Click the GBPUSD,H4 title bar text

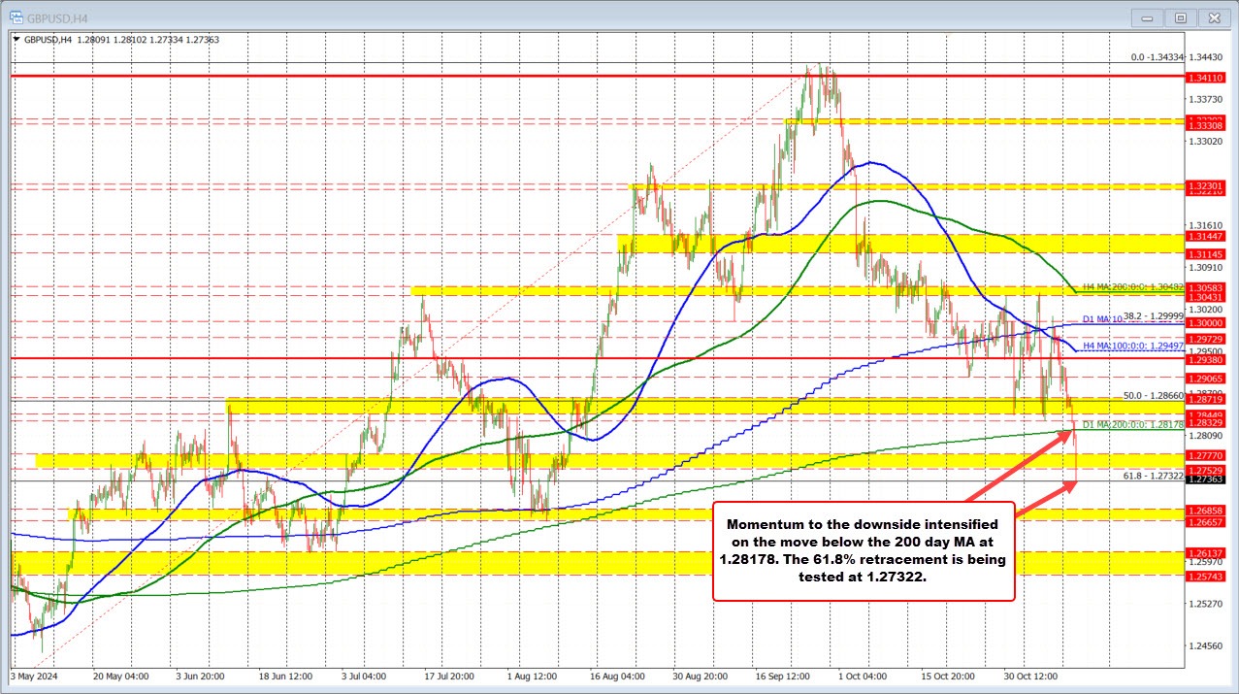click(x=58, y=17)
